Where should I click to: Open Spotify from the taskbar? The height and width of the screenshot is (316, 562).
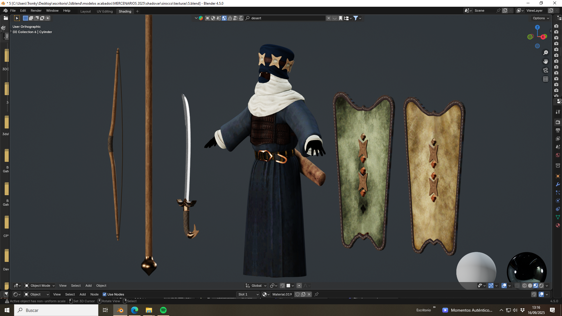point(163,310)
